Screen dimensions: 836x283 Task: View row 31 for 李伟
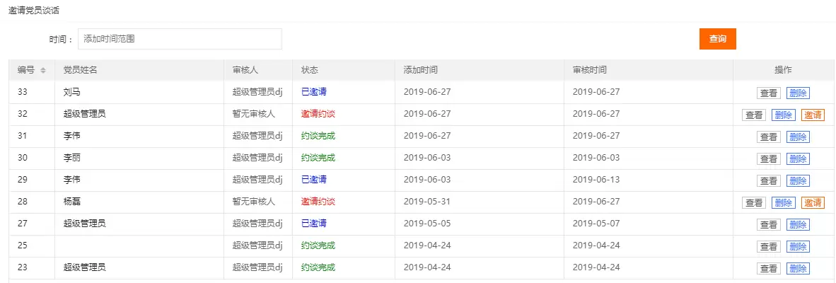pos(768,137)
